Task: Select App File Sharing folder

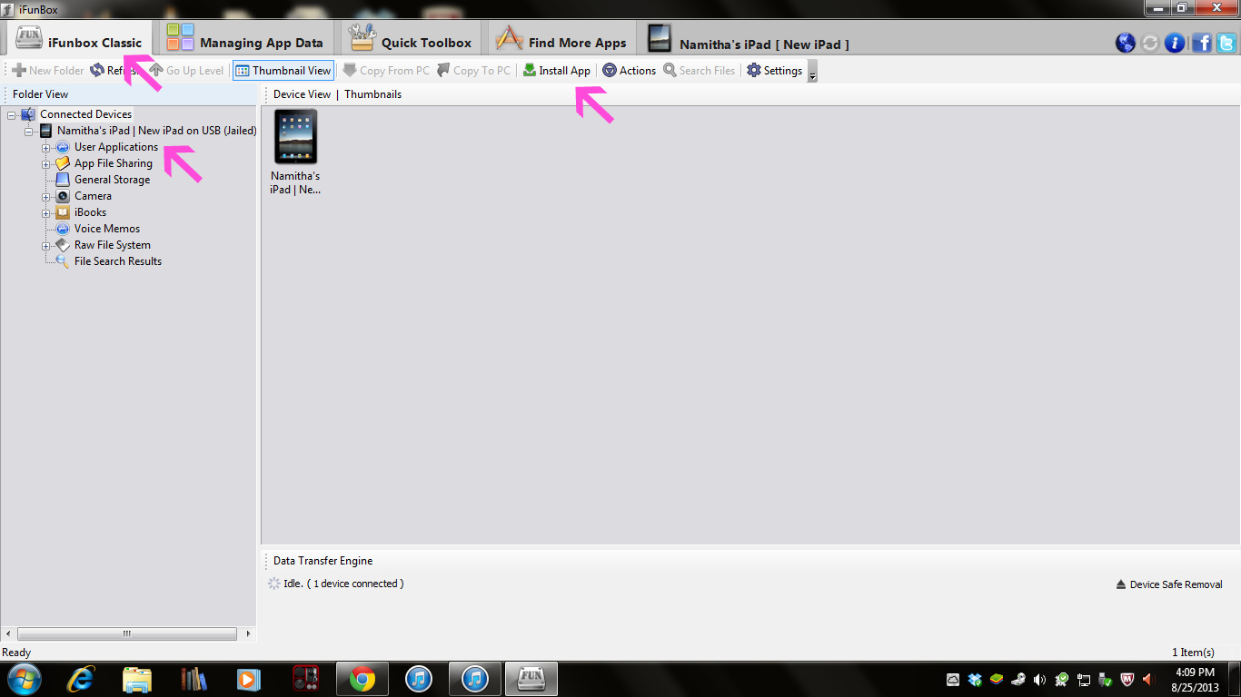Action: (114, 163)
